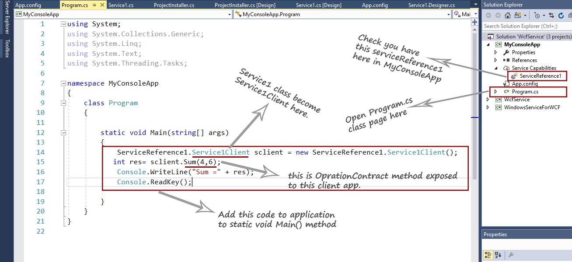Expand the WindowsServiceForWCF project
This screenshot has width=572, height=262.
click(x=488, y=107)
